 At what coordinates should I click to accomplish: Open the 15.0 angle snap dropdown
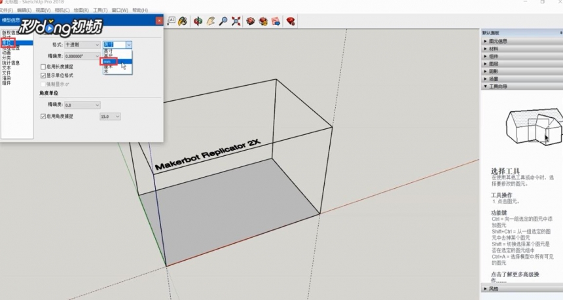[x=110, y=117]
